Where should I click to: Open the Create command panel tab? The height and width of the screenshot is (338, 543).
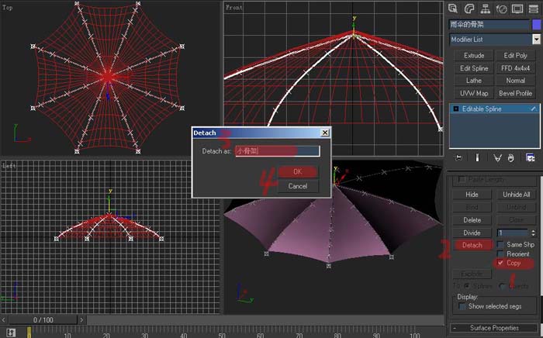452,9
